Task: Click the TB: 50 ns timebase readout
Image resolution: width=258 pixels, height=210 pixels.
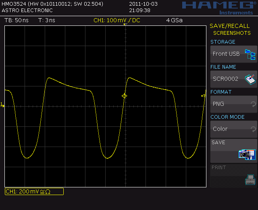Action: point(15,20)
